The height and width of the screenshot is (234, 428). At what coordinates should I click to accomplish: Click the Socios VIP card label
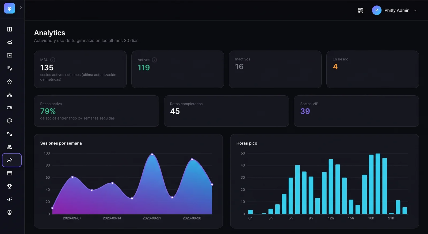[309, 104]
